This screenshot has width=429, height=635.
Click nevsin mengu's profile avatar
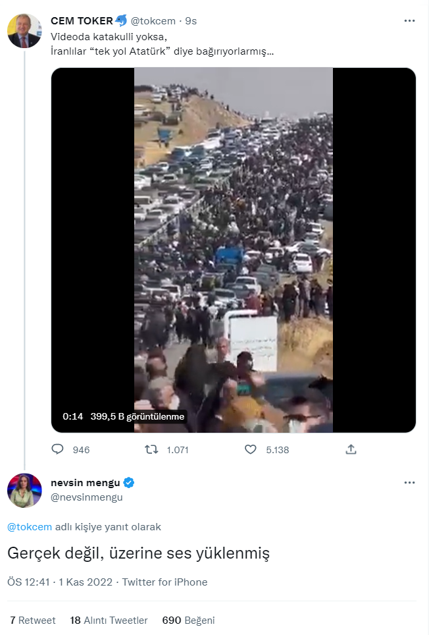coord(24,490)
